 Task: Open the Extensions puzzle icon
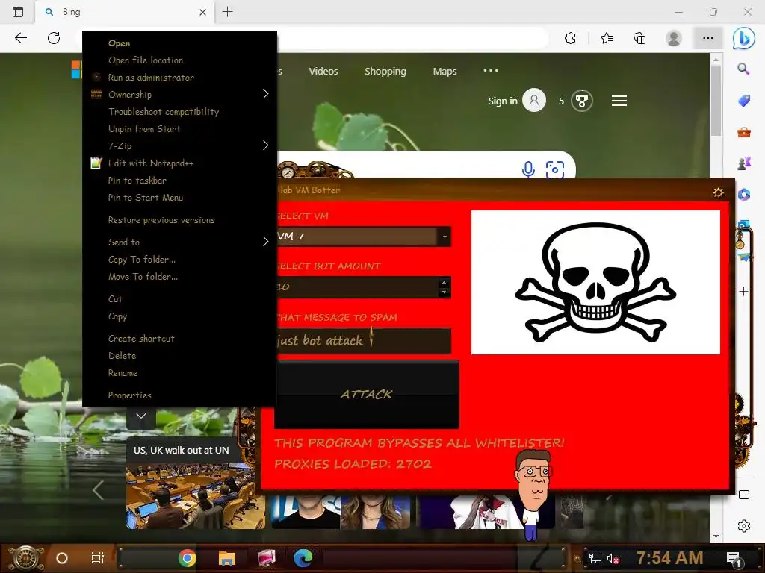coord(570,38)
